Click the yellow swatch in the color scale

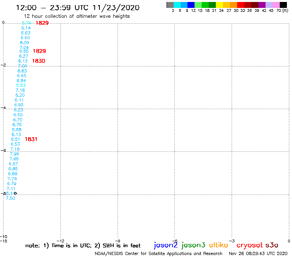[x=219, y=5]
